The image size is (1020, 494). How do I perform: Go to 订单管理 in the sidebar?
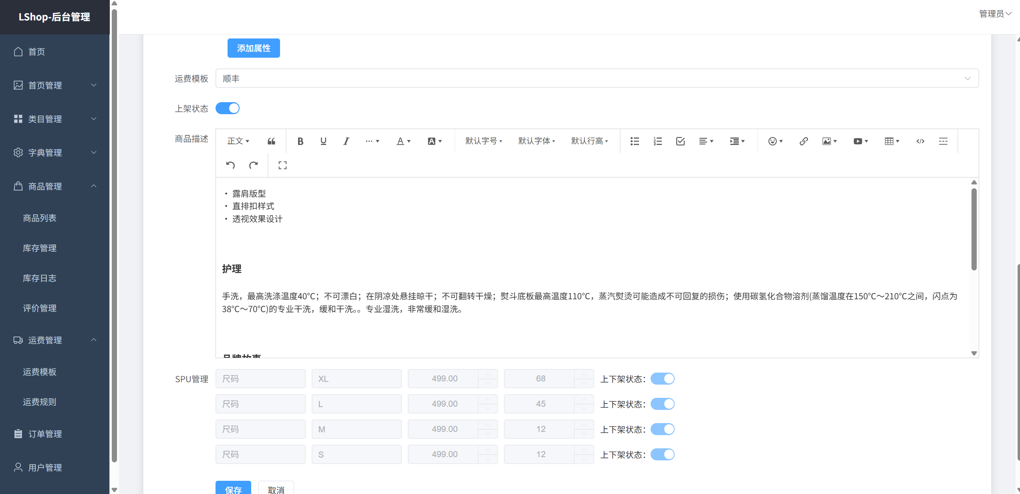coord(45,434)
